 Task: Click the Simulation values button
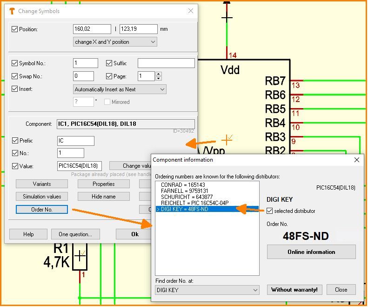[42, 197]
